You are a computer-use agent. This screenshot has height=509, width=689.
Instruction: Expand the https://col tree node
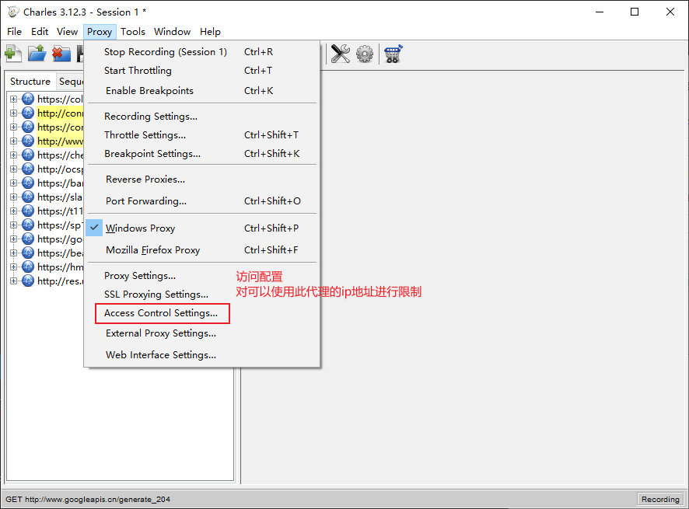tap(14, 99)
